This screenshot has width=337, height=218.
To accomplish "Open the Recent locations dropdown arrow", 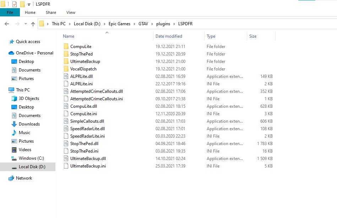I will [x=26, y=24].
